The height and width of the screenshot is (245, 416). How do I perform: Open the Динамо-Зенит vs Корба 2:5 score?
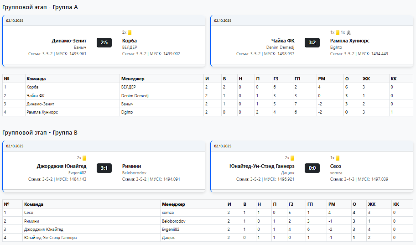point(104,42)
